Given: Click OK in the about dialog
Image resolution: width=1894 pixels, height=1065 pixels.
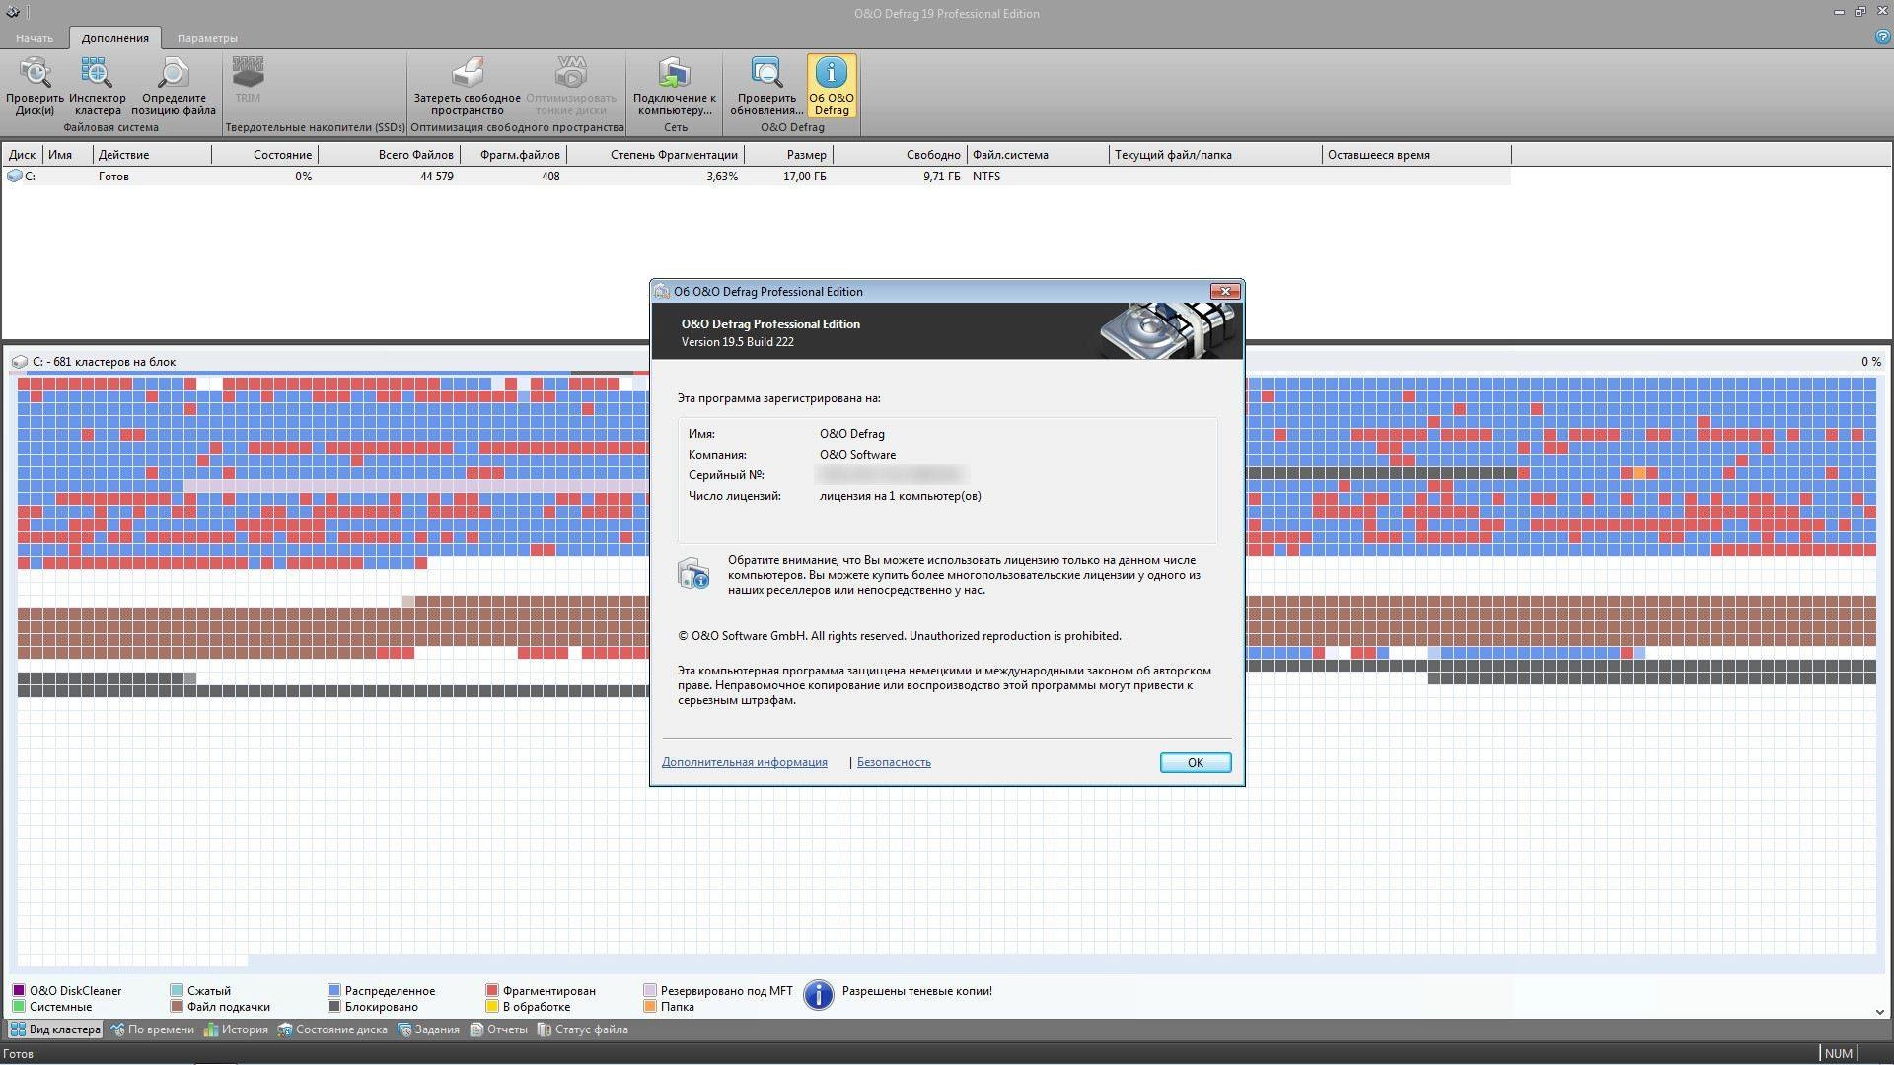Looking at the screenshot, I should click(1195, 762).
